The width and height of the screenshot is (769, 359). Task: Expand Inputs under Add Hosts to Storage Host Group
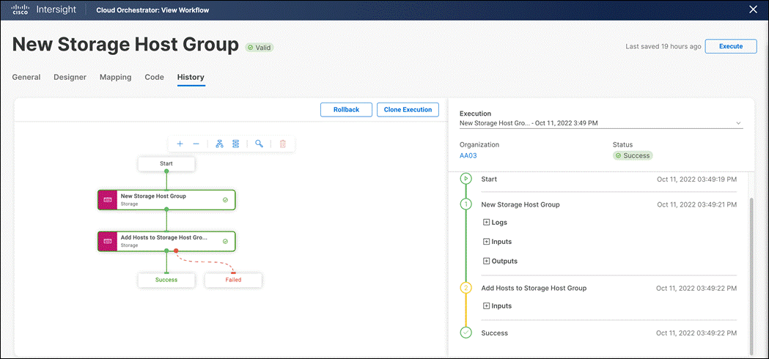tap(497, 306)
